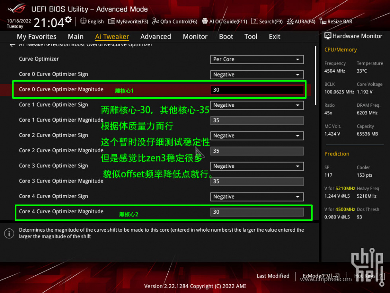Click the 153 pts Cooler value
Image resolution: width=390 pixels, height=293 pixels.
pyautogui.click(x=365, y=175)
